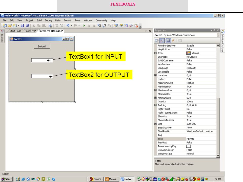The width and height of the screenshot is (243, 182).
Task: Open the Redo history dropdown arrow
Action: (79, 26)
